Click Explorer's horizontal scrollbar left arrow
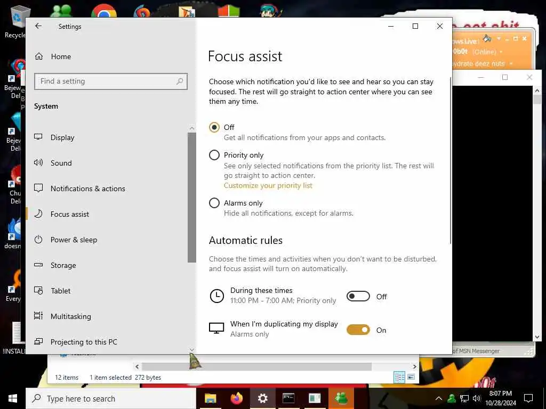 click(137, 366)
